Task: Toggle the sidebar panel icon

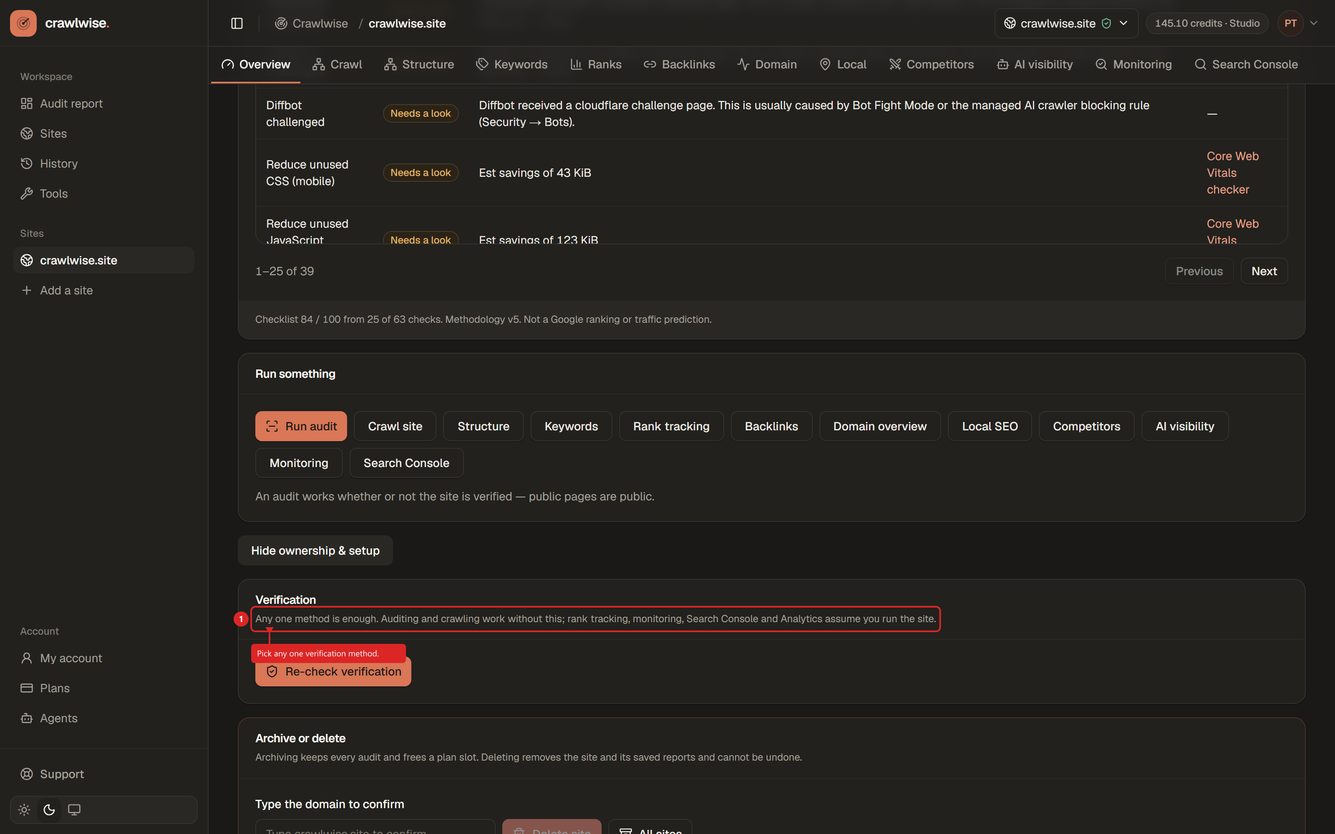Action: [237, 23]
